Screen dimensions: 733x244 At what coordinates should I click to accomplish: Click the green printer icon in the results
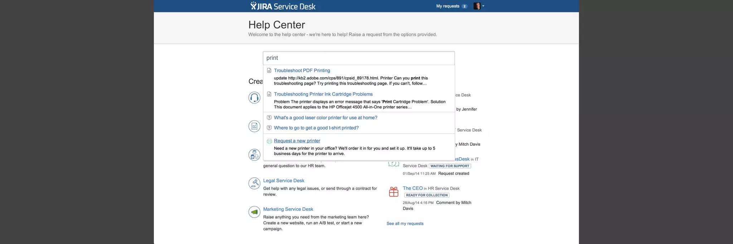pos(269,141)
